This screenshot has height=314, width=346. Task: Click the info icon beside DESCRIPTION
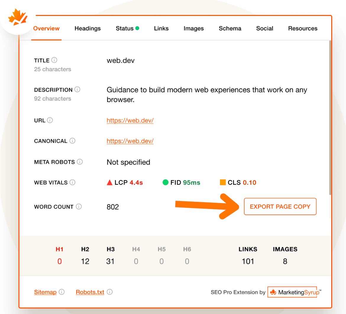coord(77,89)
